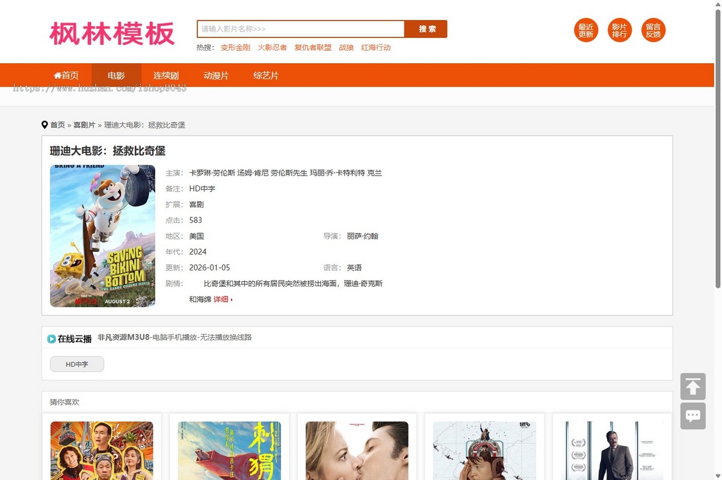The image size is (722, 480).
Task: Open the chat bubble feedback button
Action: point(693,416)
